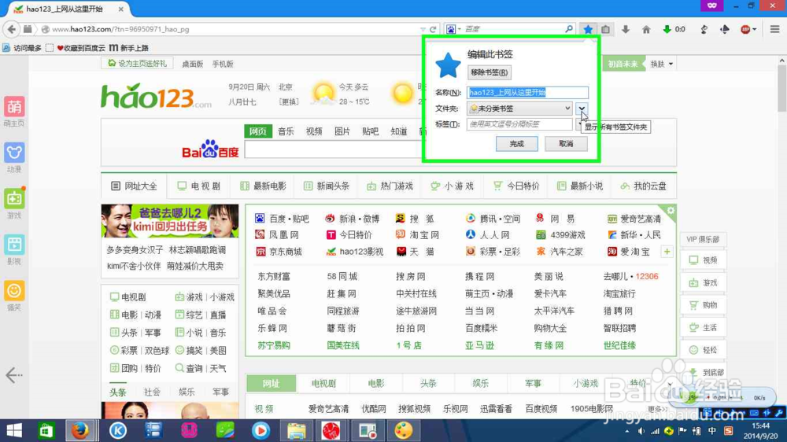Open the File Explorer taskbar icon
Image resolution: width=787 pixels, height=442 pixels.
click(296, 430)
